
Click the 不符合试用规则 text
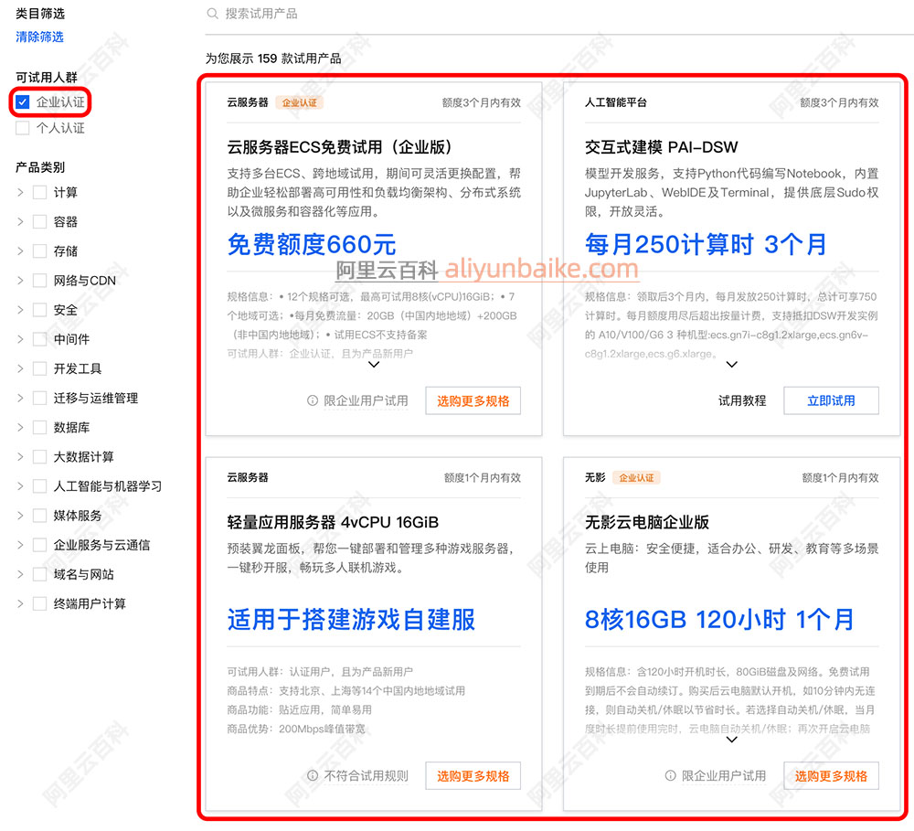(x=367, y=775)
